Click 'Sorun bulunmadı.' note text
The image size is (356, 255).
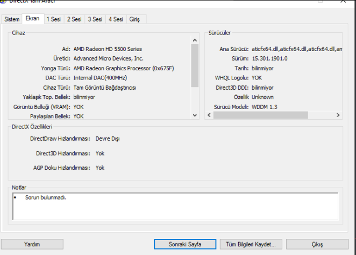46,198
